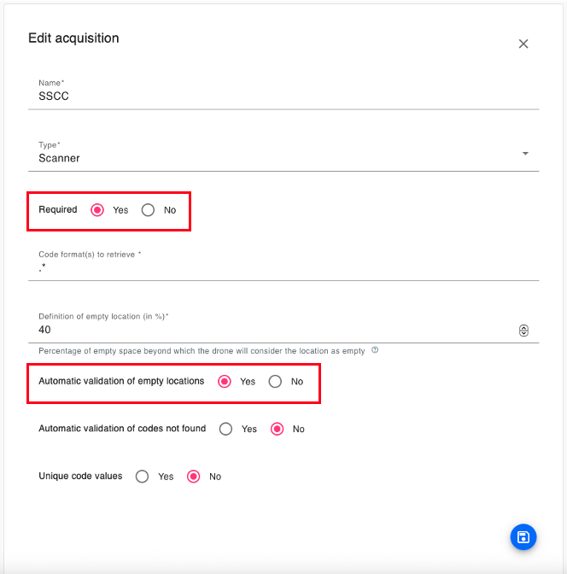Image resolution: width=567 pixels, height=574 pixels.
Task: Save the acquisition with the floppy icon
Action: [523, 537]
